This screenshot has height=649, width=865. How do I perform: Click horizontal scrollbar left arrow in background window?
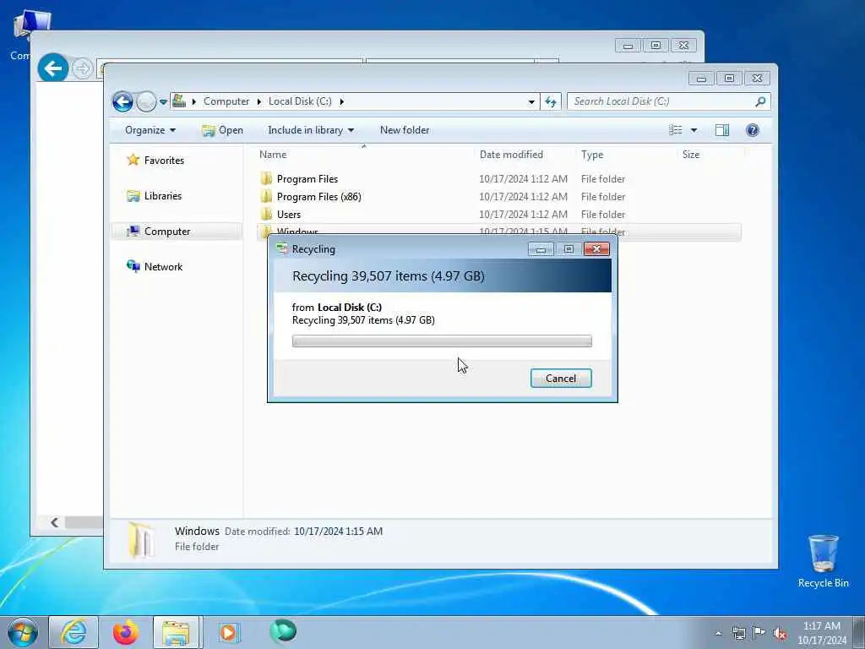pos(55,522)
